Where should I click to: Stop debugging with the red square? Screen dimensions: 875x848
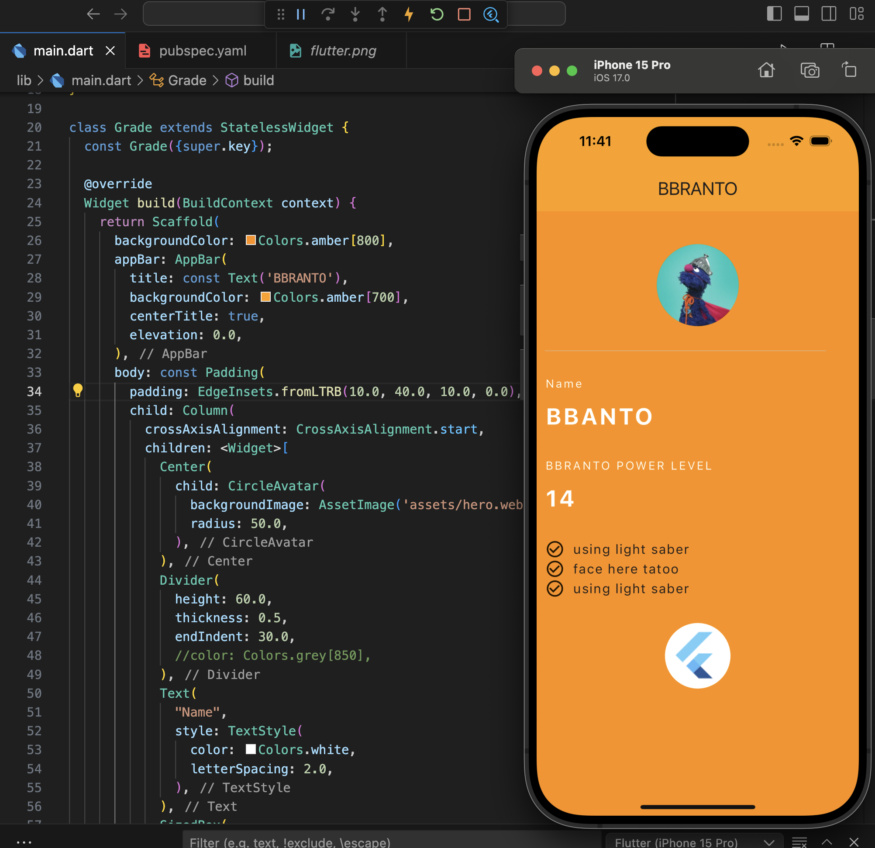pos(464,15)
